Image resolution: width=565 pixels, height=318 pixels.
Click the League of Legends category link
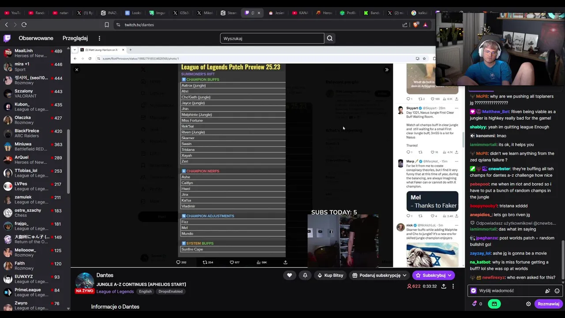115,291
